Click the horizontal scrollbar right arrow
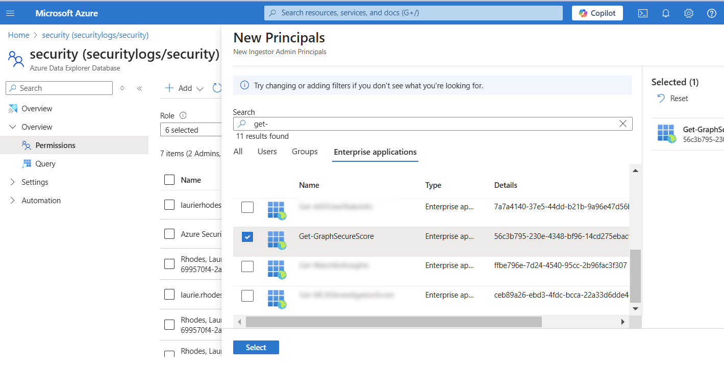The width and height of the screenshot is (724, 366). click(622, 322)
